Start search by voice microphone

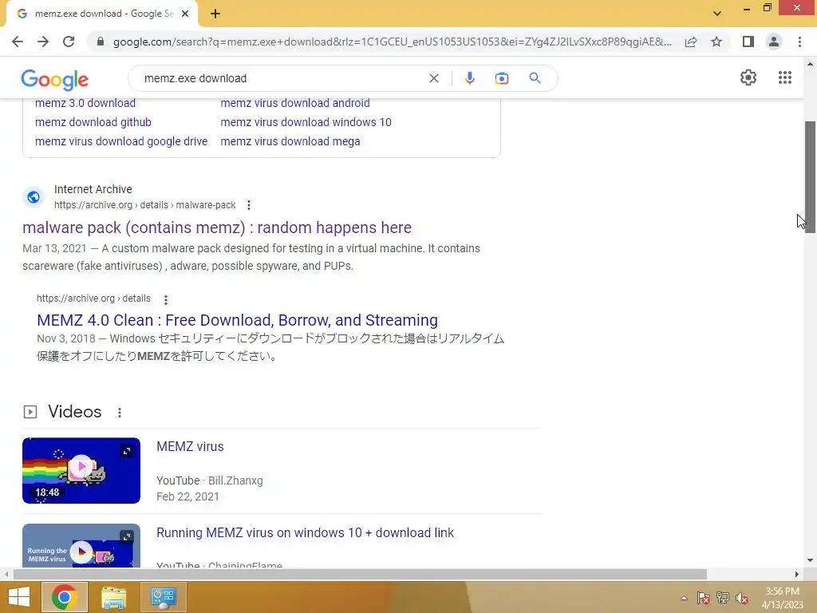click(469, 78)
